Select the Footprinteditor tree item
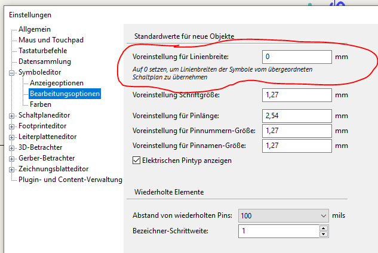Viewport: 378px width, 253px height. [42, 126]
